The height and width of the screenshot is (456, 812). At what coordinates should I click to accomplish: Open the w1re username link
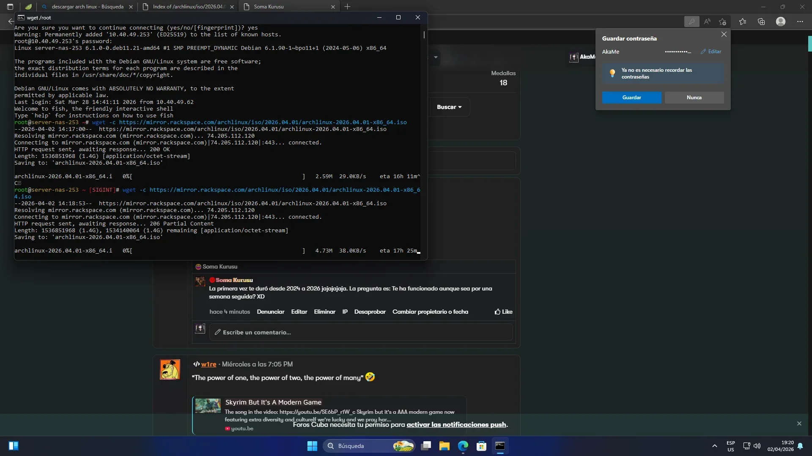pos(208,364)
